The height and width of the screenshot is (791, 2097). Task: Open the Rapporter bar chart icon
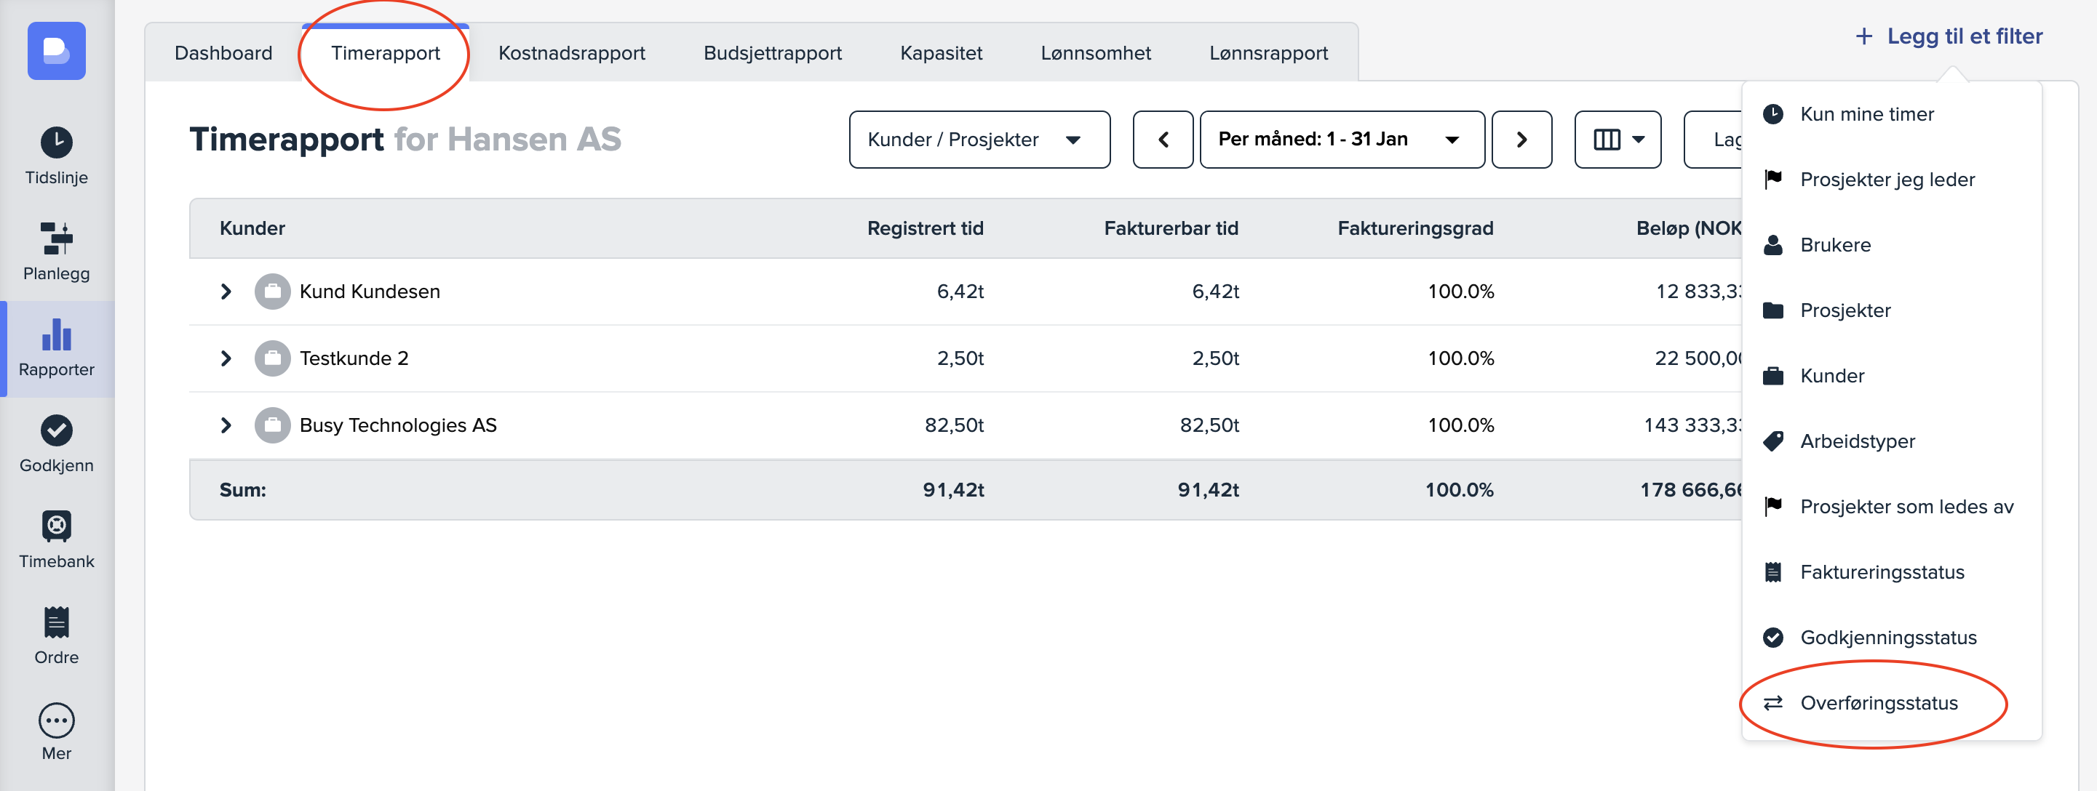pos(56,334)
